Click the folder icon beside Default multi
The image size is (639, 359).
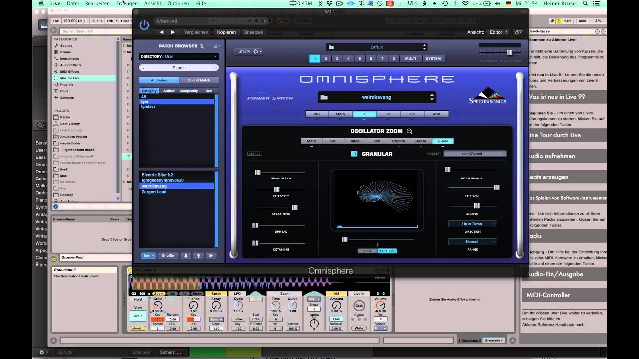pyautogui.click(x=331, y=47)
